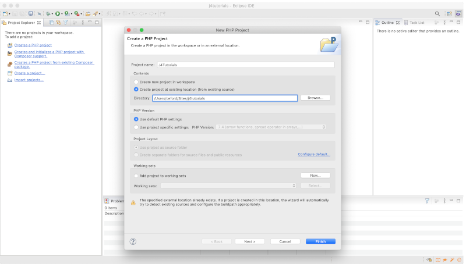Select Create project at existing location
The width and height of the screenshot is (466, 264).
point(136,90)
